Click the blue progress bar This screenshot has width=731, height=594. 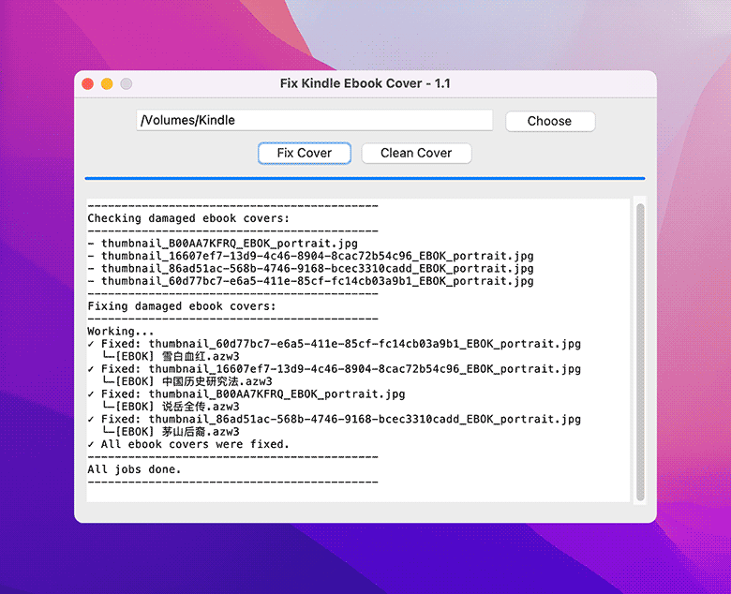[x=365, y=178]
